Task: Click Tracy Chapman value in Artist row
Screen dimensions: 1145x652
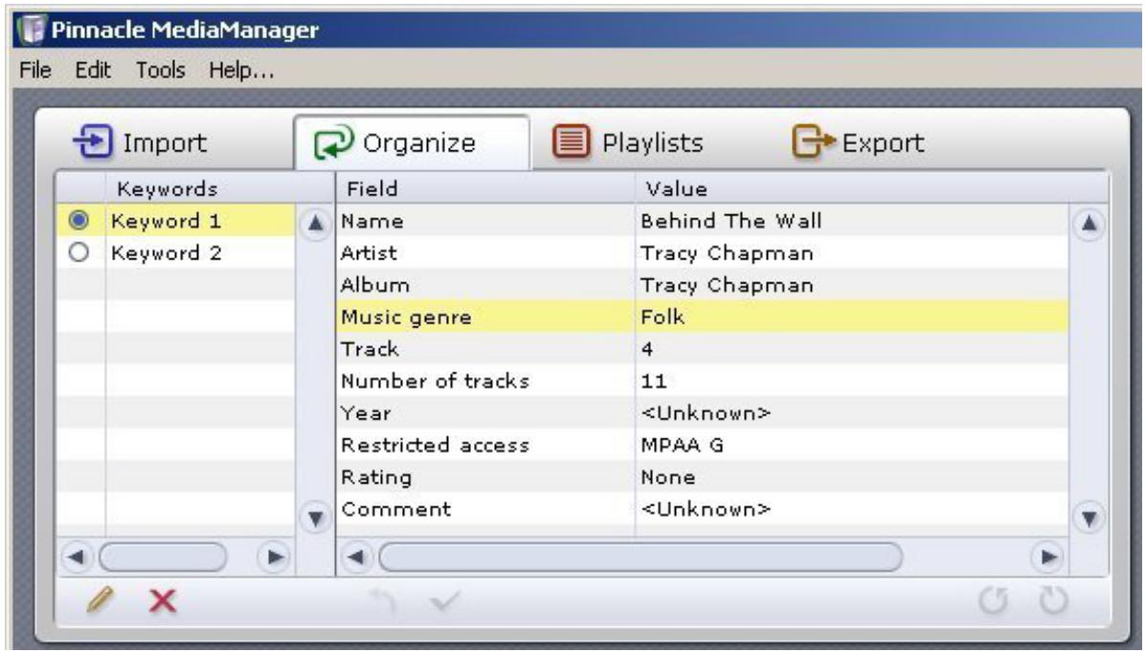Action: pos(727,253)
